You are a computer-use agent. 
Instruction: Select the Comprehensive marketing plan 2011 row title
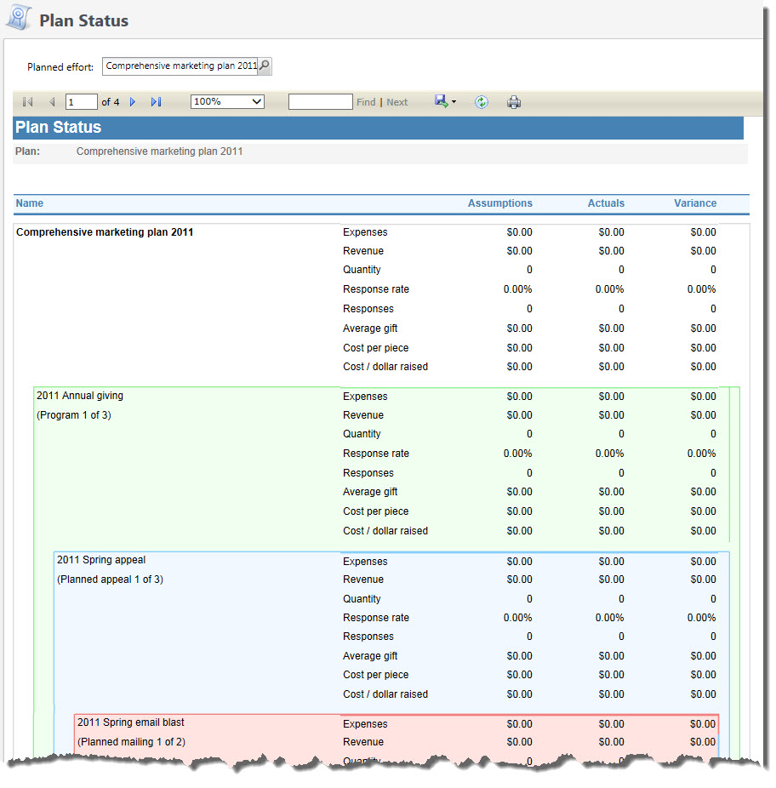click(x=105, y=232)
